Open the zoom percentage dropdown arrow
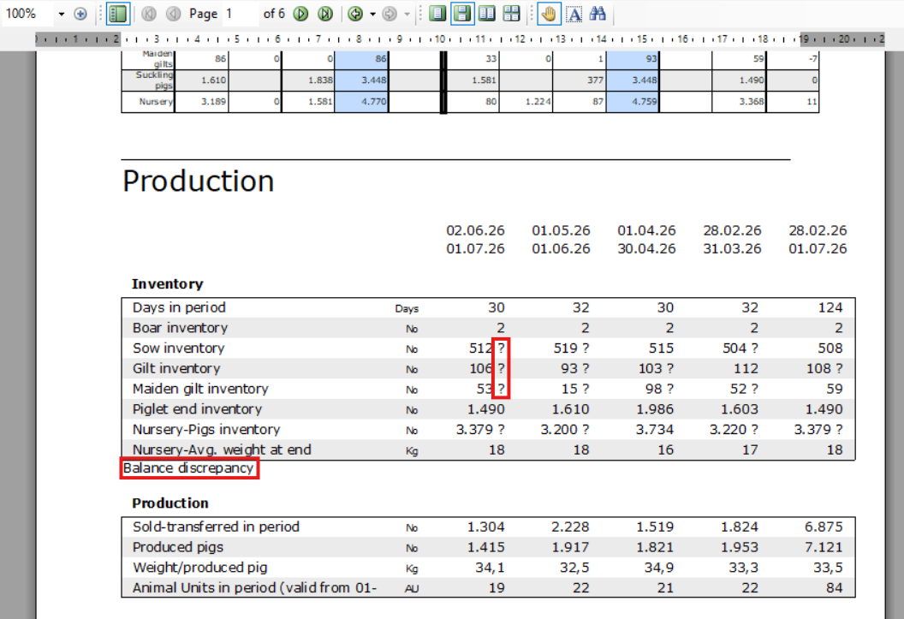The width and height of the screenshot is (904, 619). pos(61,14)
